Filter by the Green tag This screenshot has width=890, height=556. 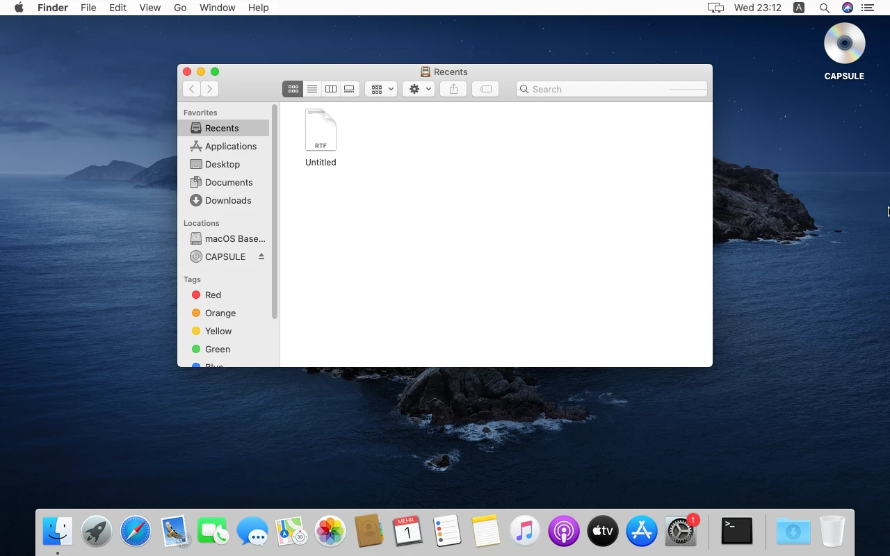pos(223,349)
